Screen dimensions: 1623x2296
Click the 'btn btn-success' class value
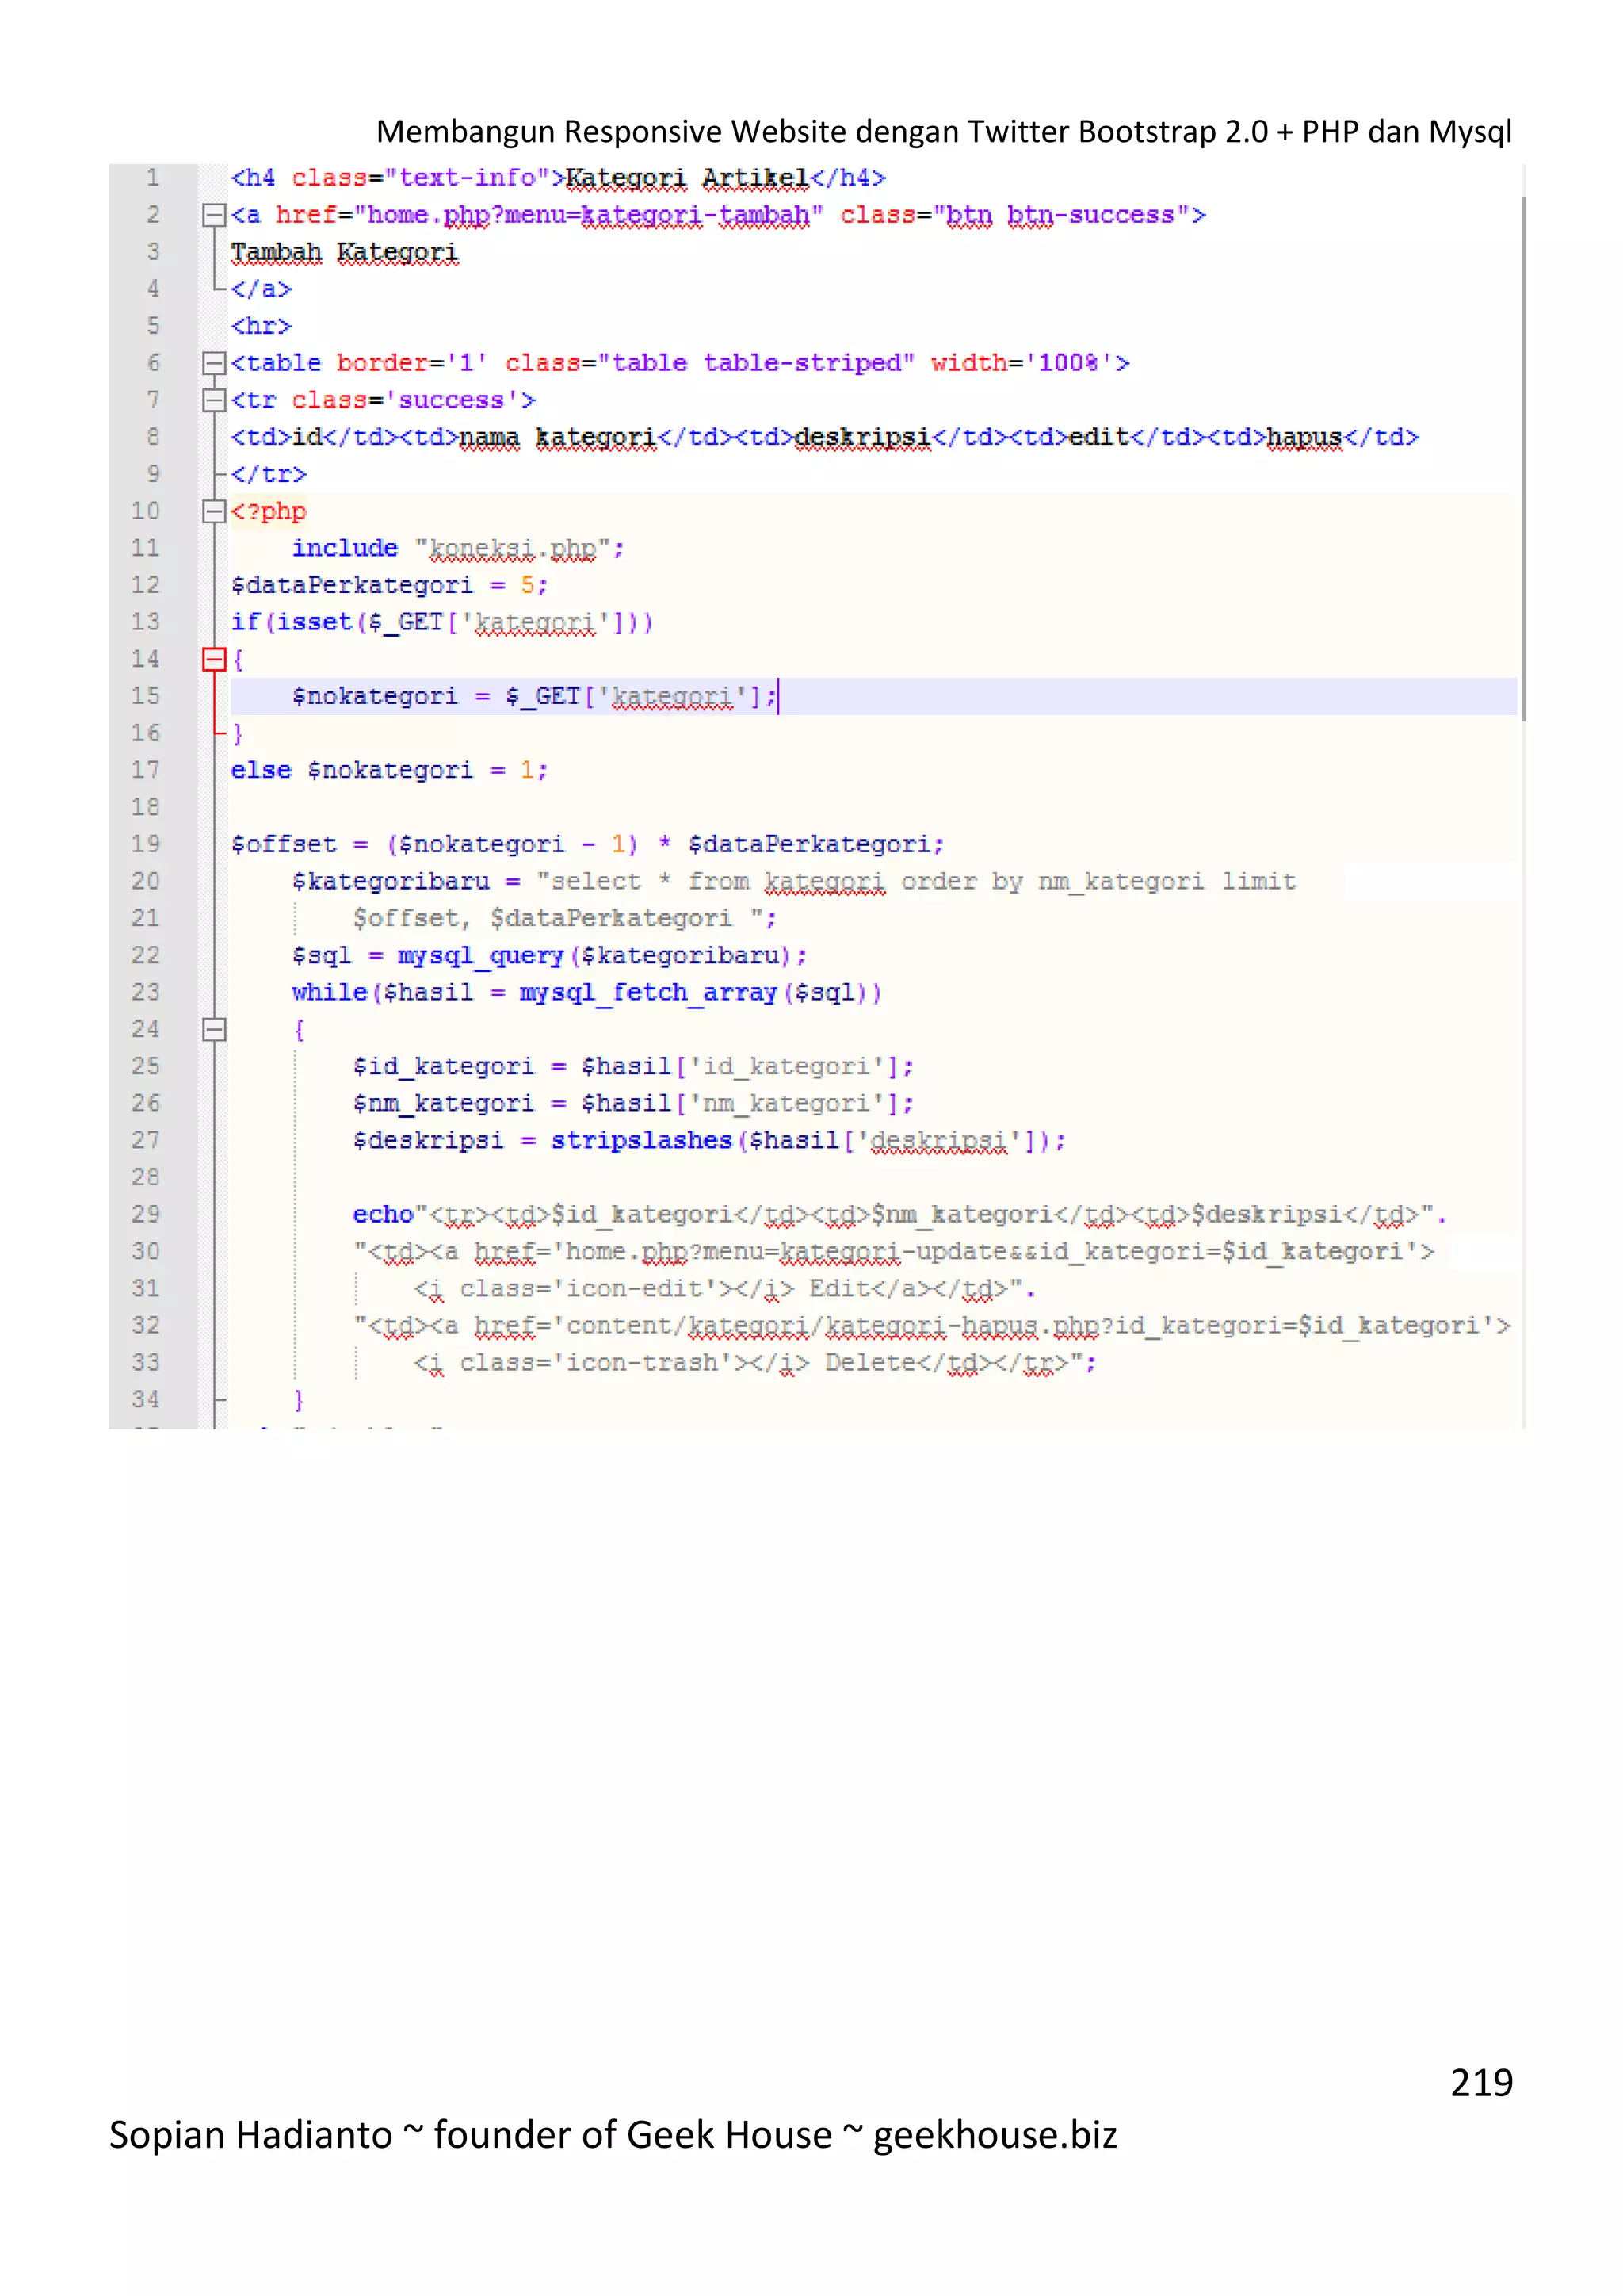click(1063, 215)
